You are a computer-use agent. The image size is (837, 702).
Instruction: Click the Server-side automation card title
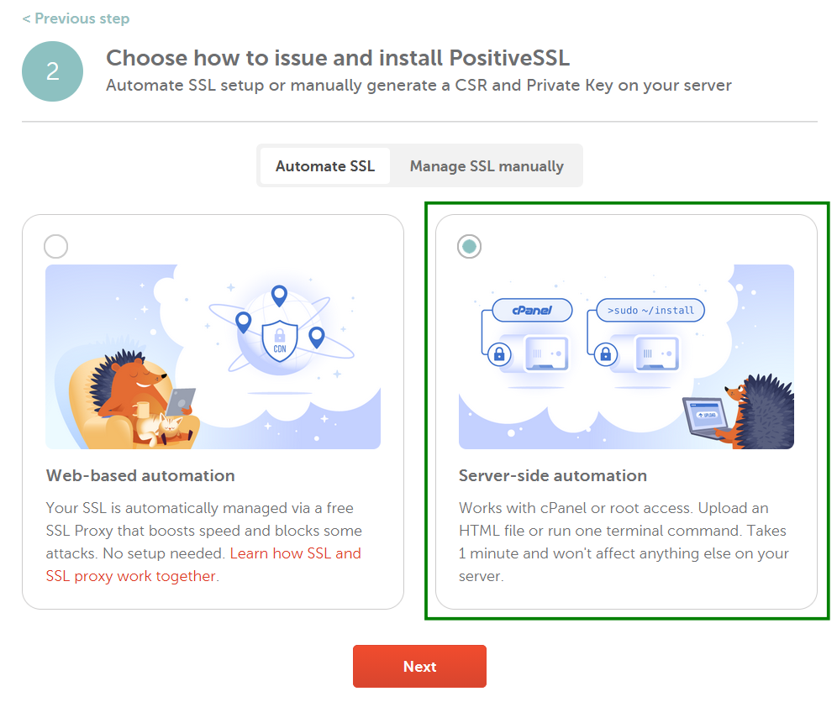(552, 475)
